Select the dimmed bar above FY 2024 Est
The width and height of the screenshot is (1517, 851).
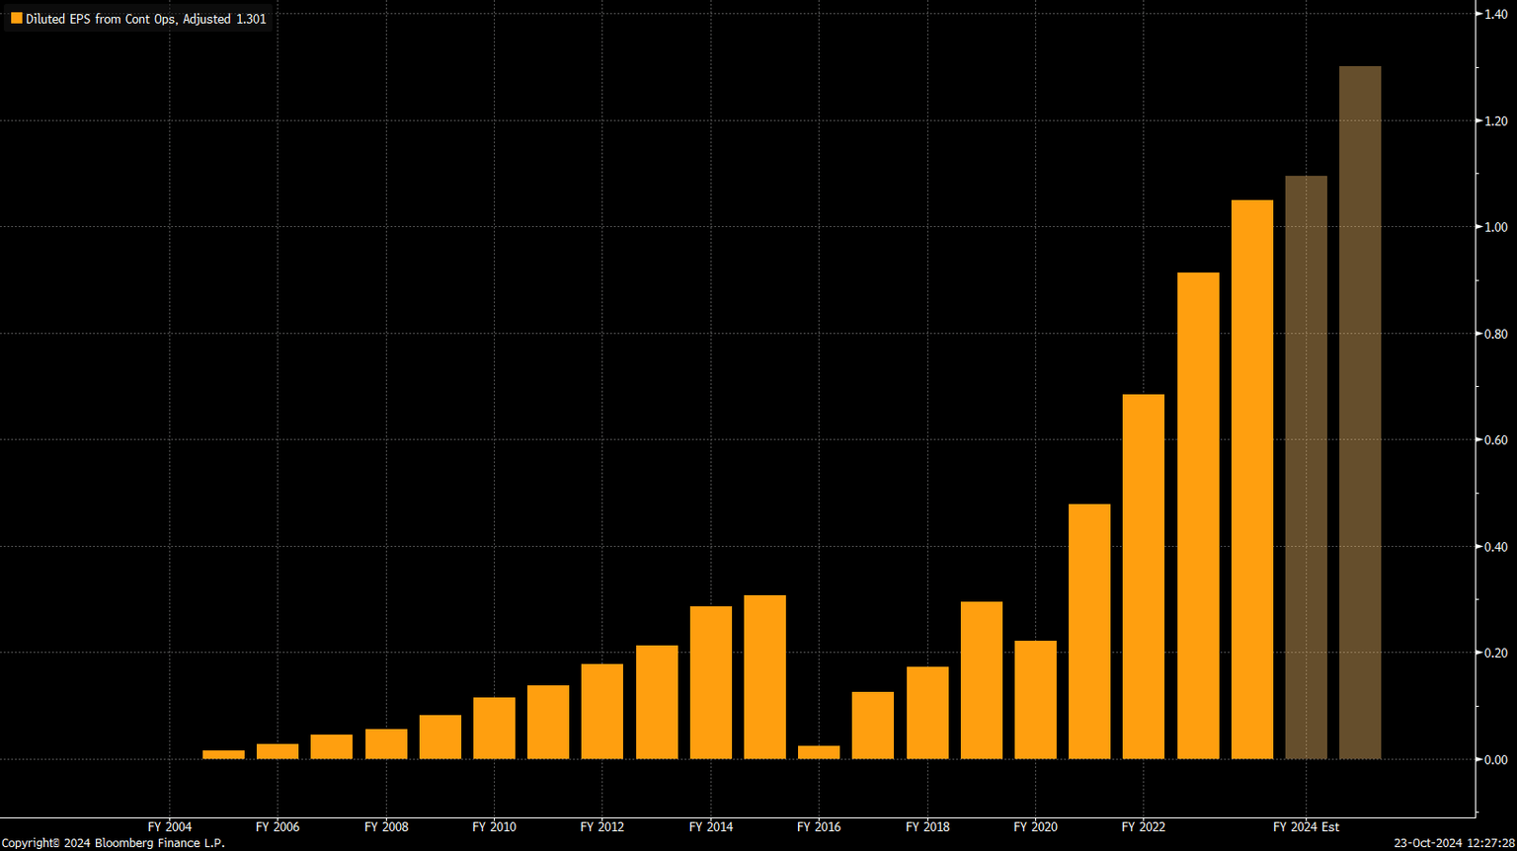[x=1306, y=467]
